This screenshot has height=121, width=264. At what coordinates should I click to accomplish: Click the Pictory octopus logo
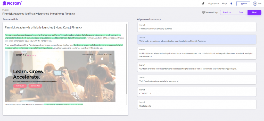(x=12, y=3)
